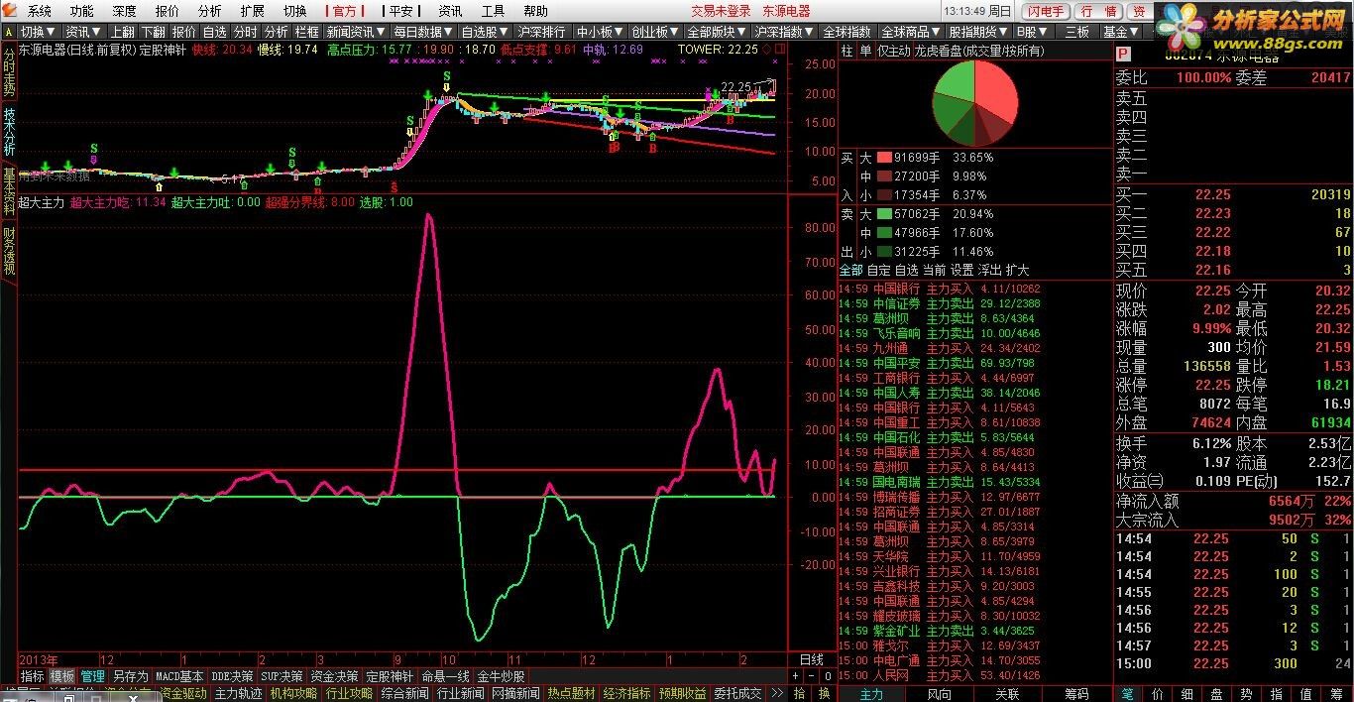Switch to the 基本资料 side tab

(9, 192)
